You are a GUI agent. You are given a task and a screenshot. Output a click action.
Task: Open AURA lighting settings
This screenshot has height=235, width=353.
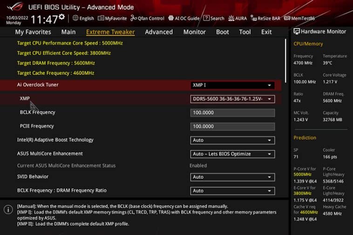238,18
